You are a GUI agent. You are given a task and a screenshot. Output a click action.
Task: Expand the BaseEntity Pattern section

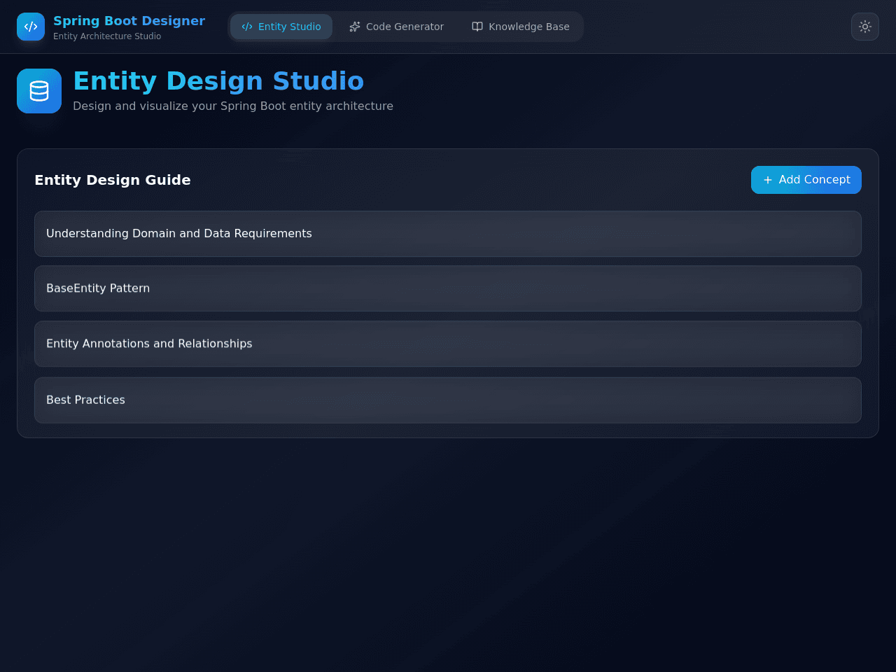coord(448,288)
